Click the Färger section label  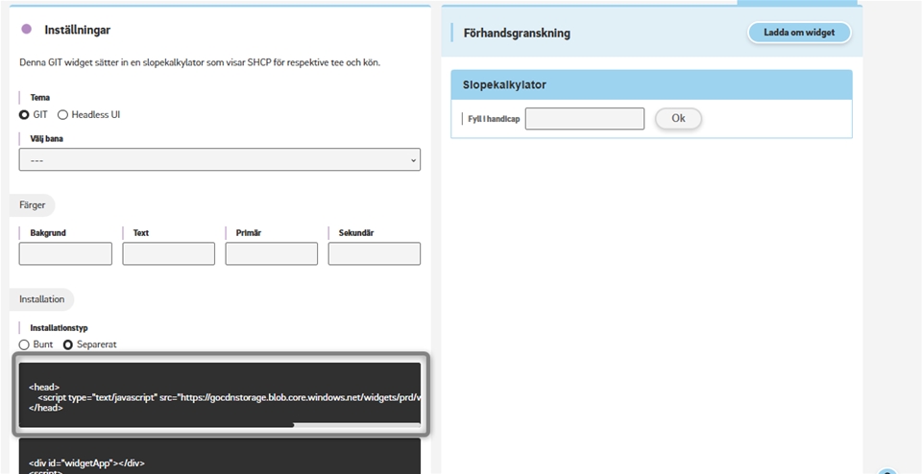click(x=33, y=205)
